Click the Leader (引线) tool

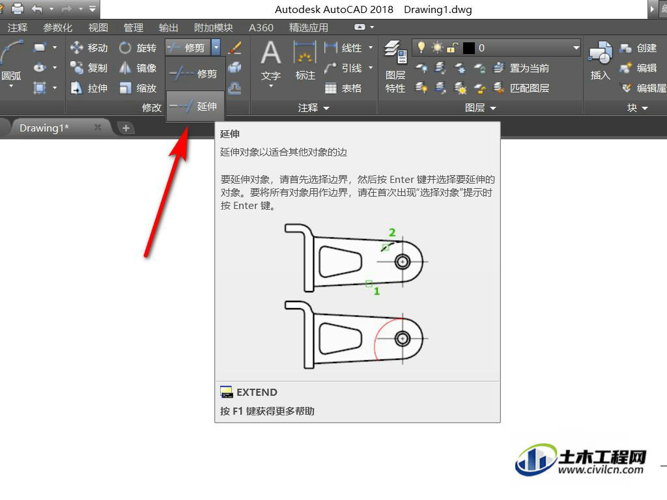[x=343, y=68]
